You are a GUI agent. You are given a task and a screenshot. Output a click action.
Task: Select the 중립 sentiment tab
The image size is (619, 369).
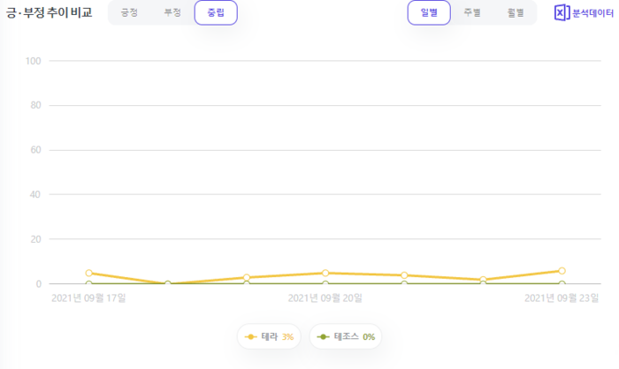pos(216,13)
